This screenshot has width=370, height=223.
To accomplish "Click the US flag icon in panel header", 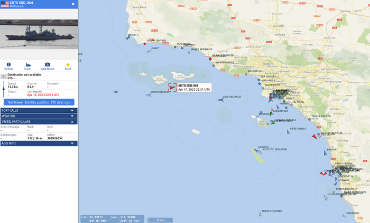I will [x=5, y=4].
